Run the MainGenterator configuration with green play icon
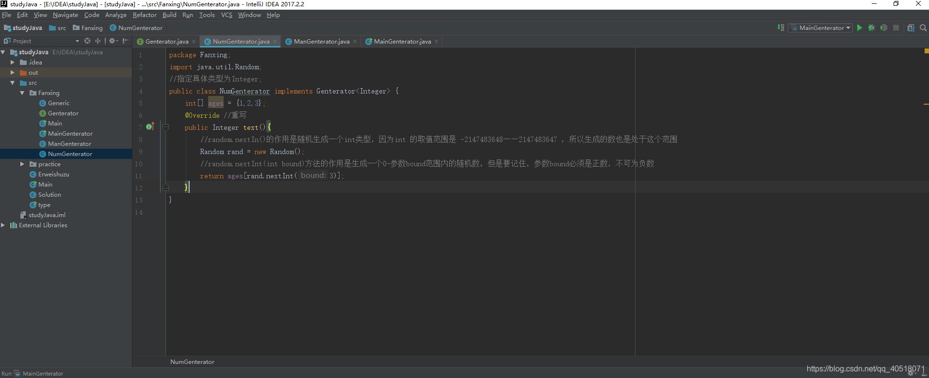Image resolution: width=929 pixels, height=378 pixels. (860, 28)
